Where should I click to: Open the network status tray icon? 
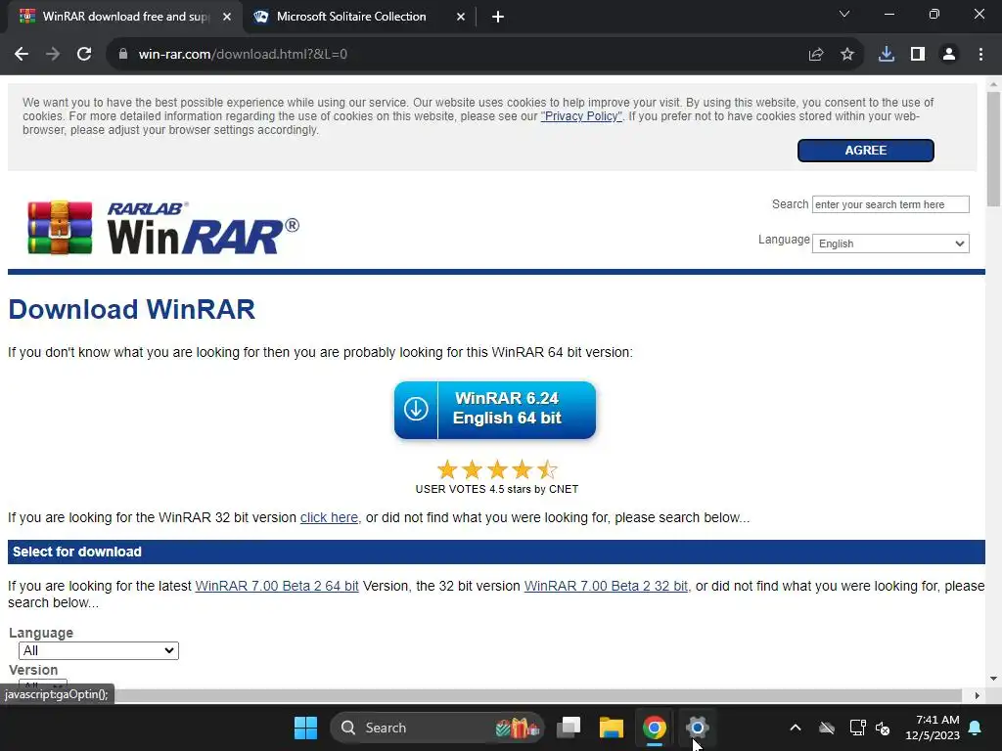point(857,728)
